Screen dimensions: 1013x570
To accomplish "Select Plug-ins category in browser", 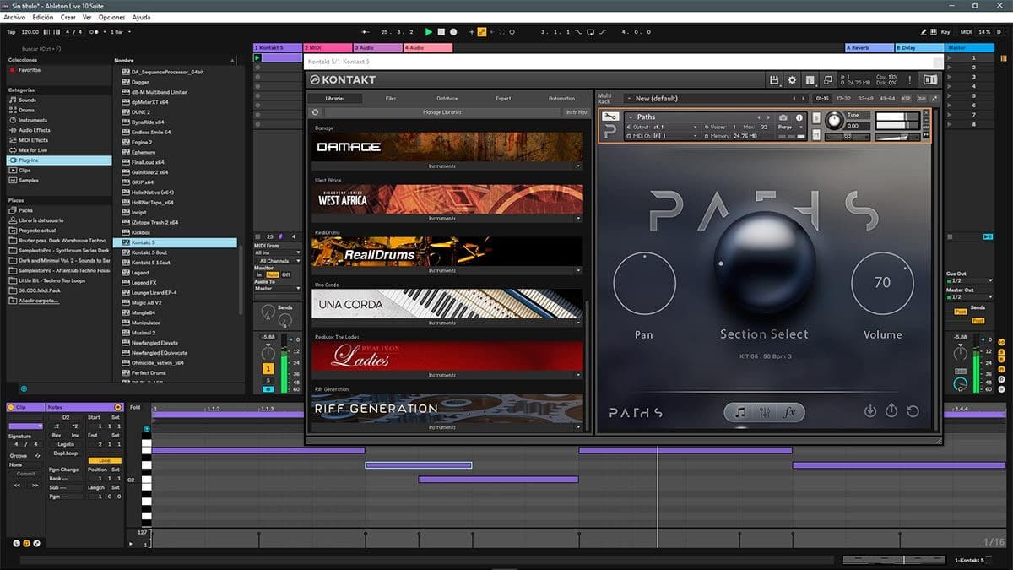I will tap(59, 160).
